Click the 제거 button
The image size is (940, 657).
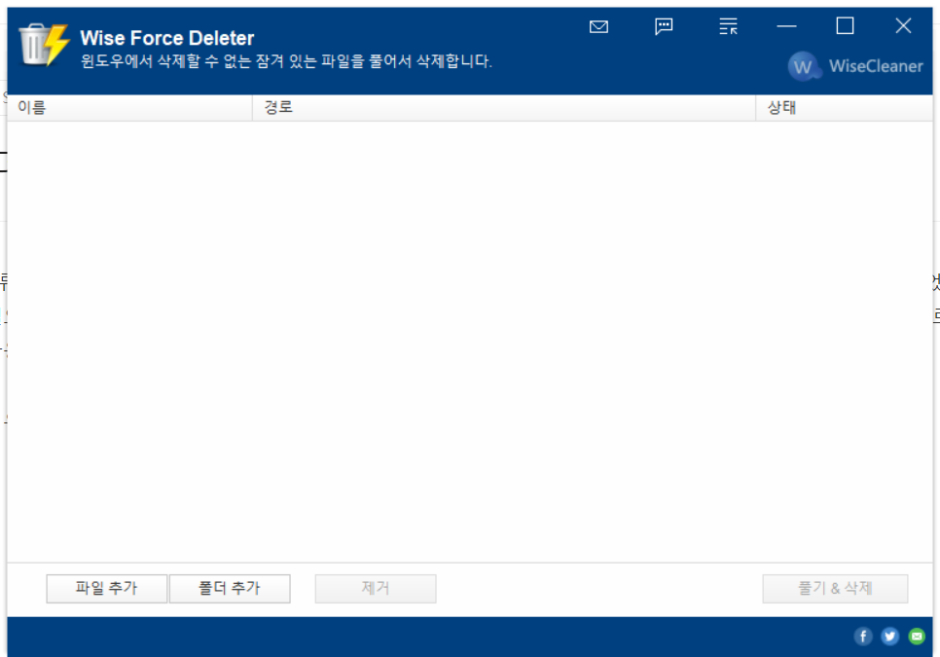[x=376, y=588]
